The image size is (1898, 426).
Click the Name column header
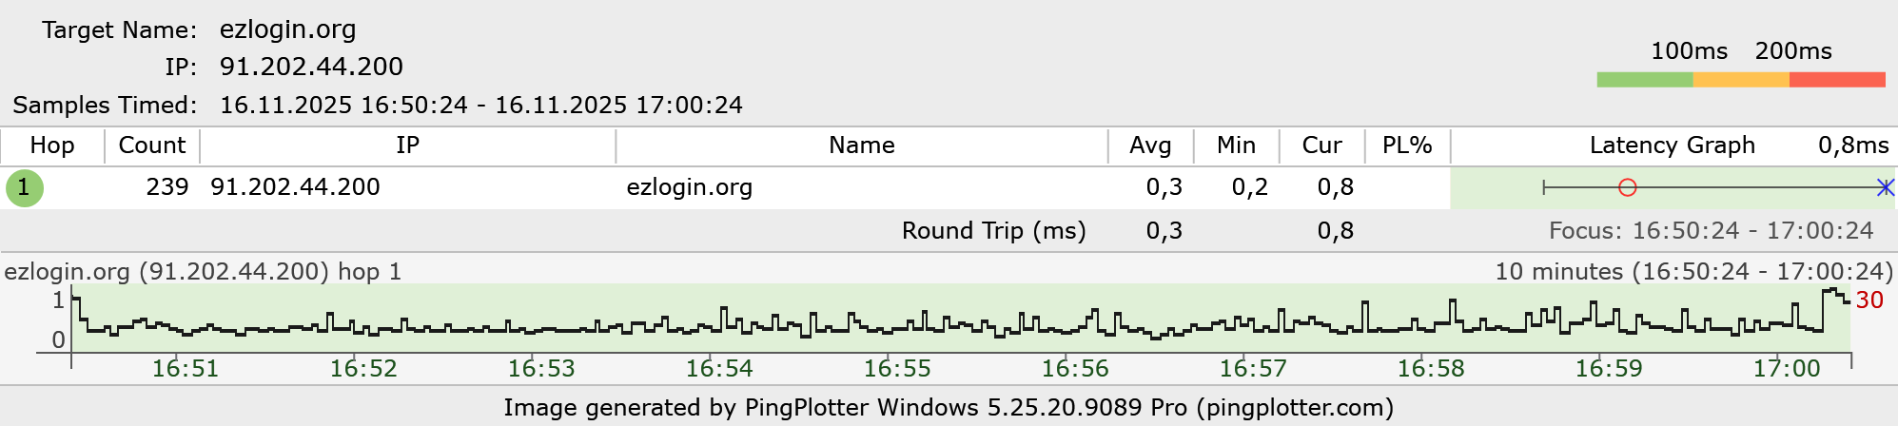point(861,145)
